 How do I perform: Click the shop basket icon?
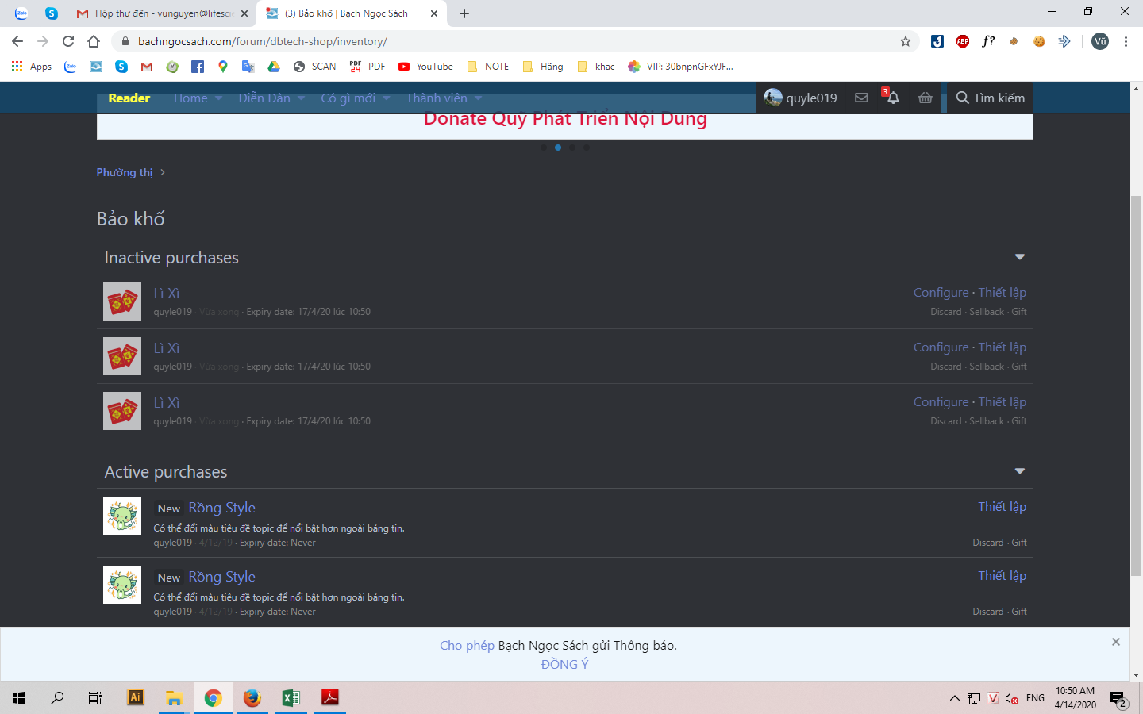(925, 98)
